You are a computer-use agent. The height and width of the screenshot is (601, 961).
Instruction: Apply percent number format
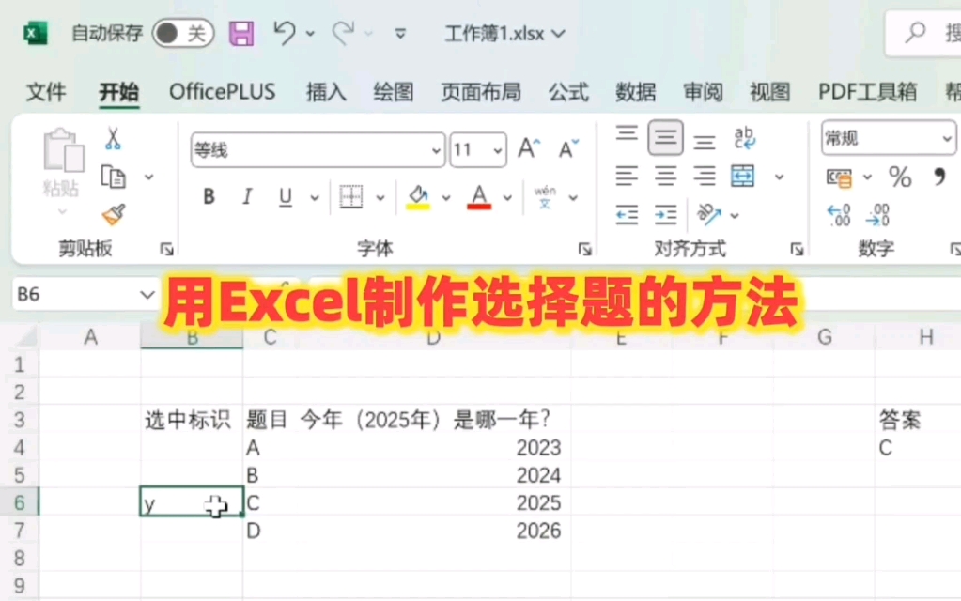(899, 177)
